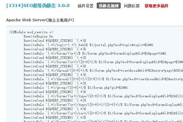Click the RewriteRule line for type/([0-9]+)/([0-9]+)/$
The width and height of the screenshot is (183, 122).
[x=103, y=105]
